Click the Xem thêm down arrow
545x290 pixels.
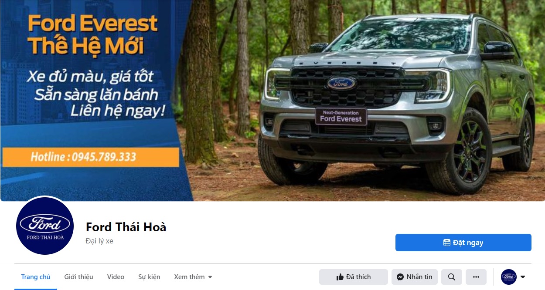click(210, 277)
